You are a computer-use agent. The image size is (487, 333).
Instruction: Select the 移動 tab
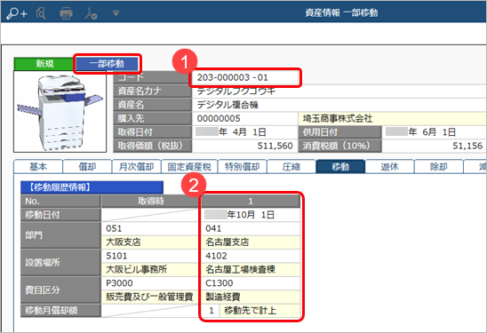(x=340, y=167)
